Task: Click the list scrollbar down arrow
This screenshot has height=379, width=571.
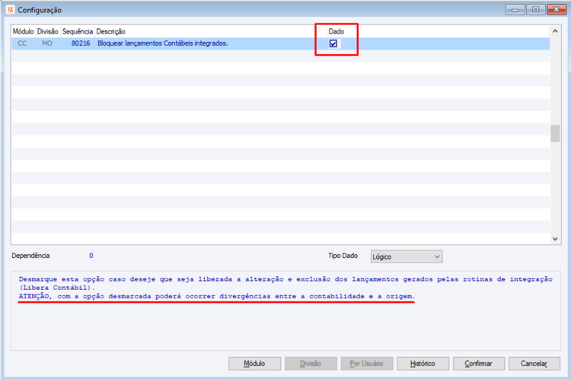Action: tap(555, 239)
